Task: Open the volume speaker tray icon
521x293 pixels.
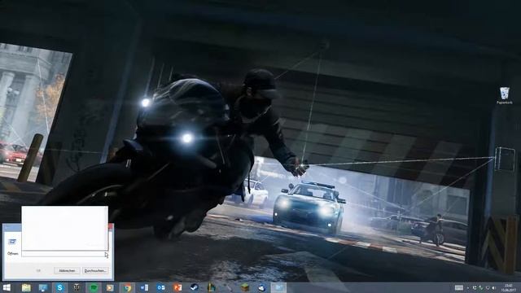Action: (x=494, y=288)
